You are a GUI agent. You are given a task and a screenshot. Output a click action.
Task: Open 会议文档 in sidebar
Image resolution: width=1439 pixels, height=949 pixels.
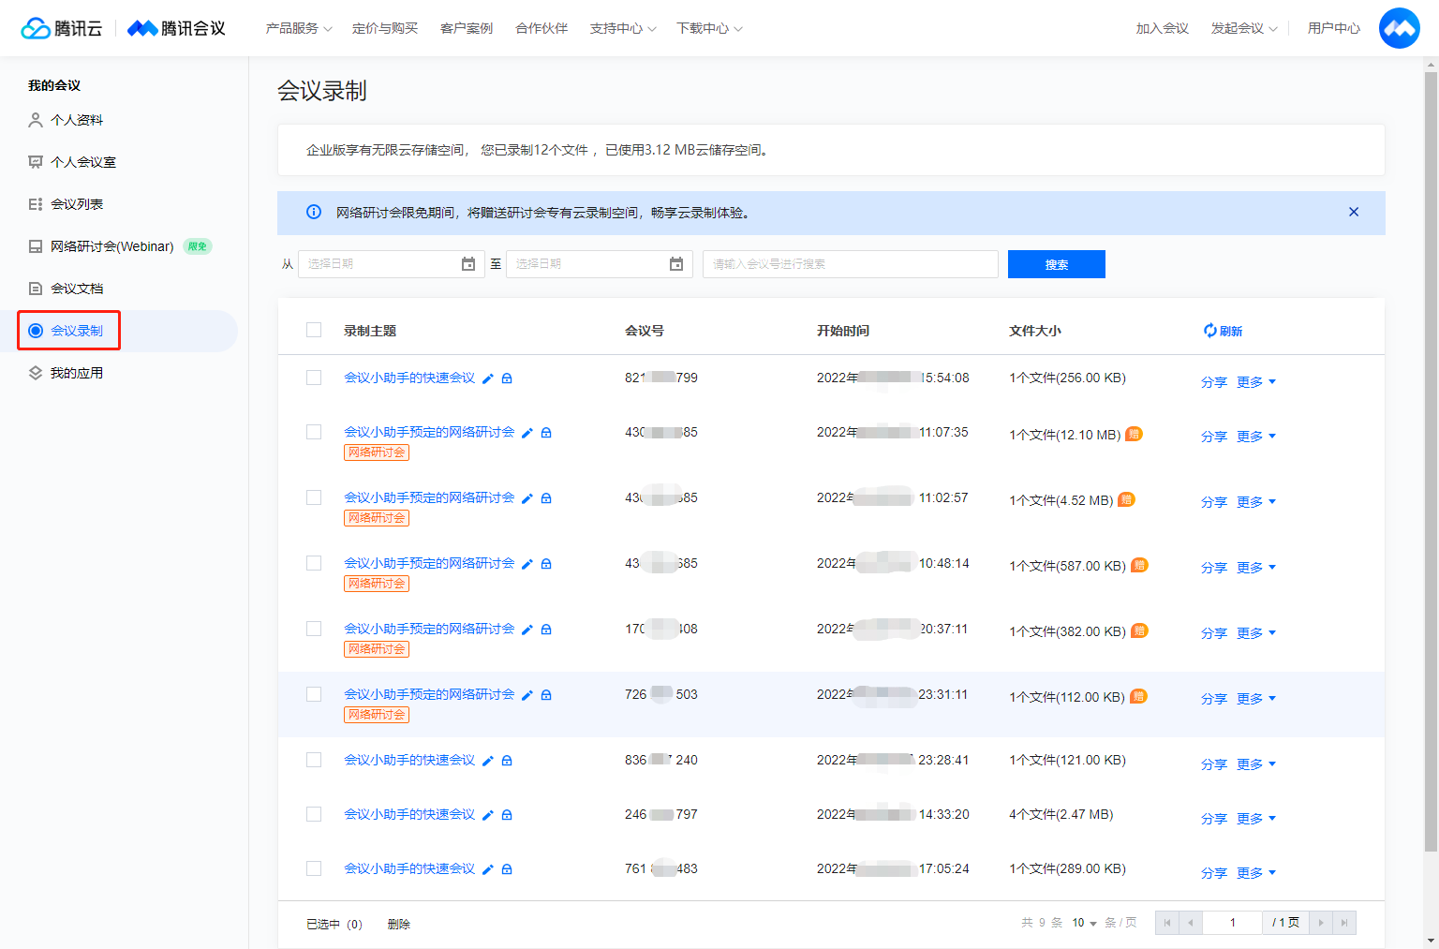coord(66,289)
